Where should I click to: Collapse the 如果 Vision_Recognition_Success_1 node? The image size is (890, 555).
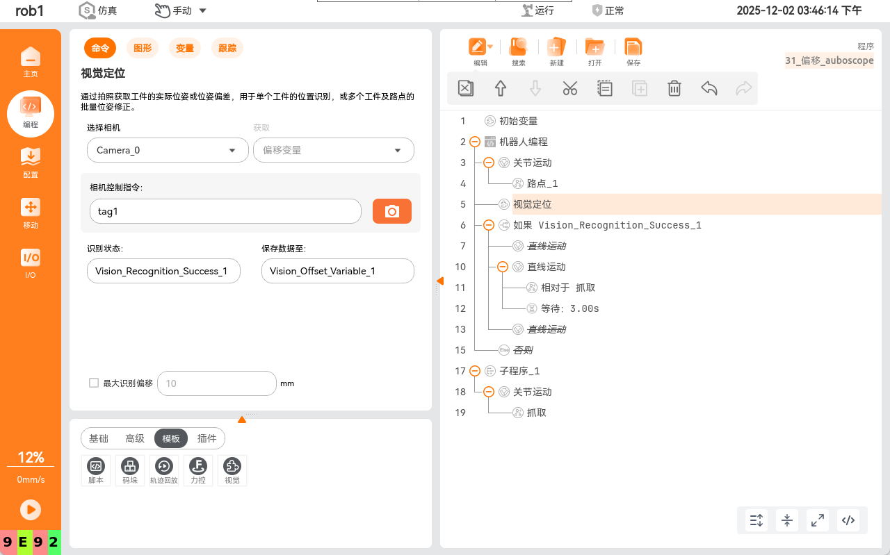[x=489, y=225]
